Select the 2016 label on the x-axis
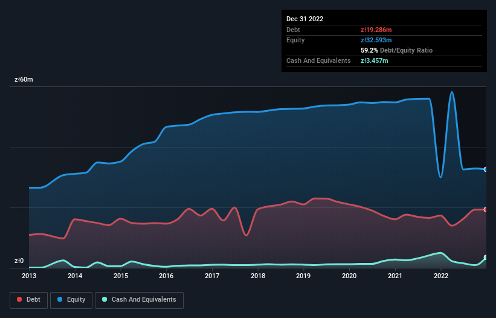Viewport: 496px width, 318px height. coord(166,276)
